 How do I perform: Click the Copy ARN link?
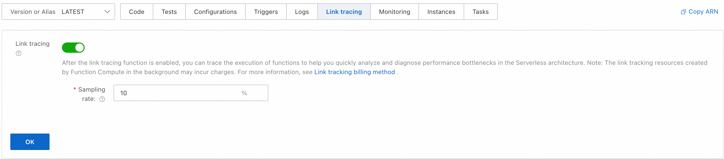[703, 12]
